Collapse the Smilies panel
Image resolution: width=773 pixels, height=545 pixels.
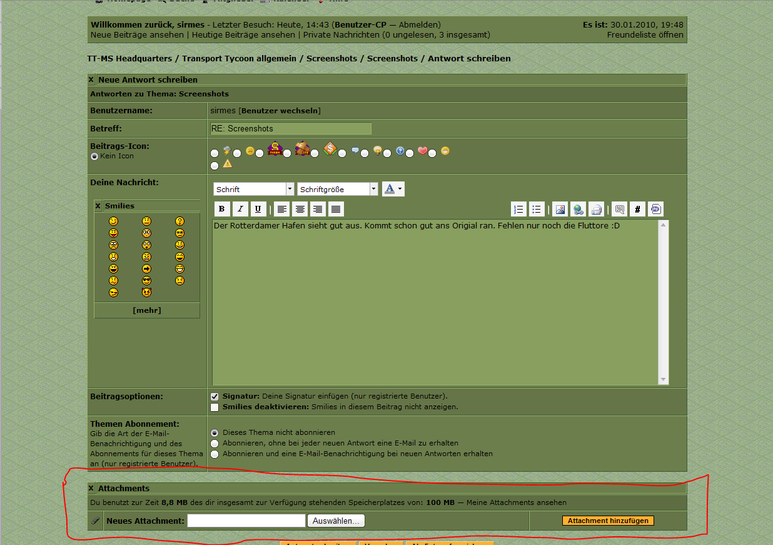pyautogui.click(x=98, y=206)
